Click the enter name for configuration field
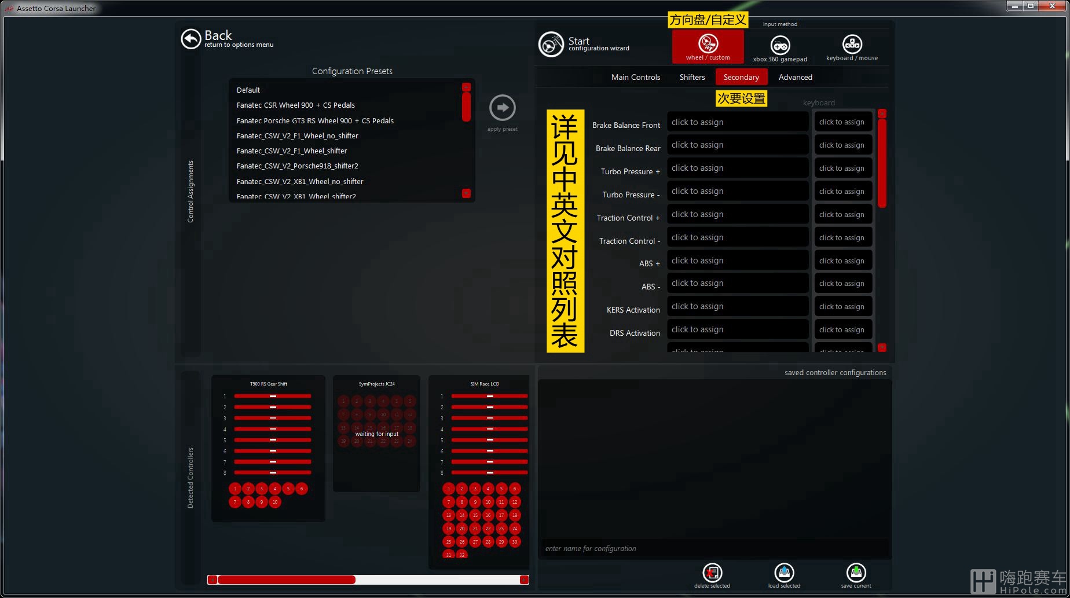1070x598 pixels. pos(714,549)
